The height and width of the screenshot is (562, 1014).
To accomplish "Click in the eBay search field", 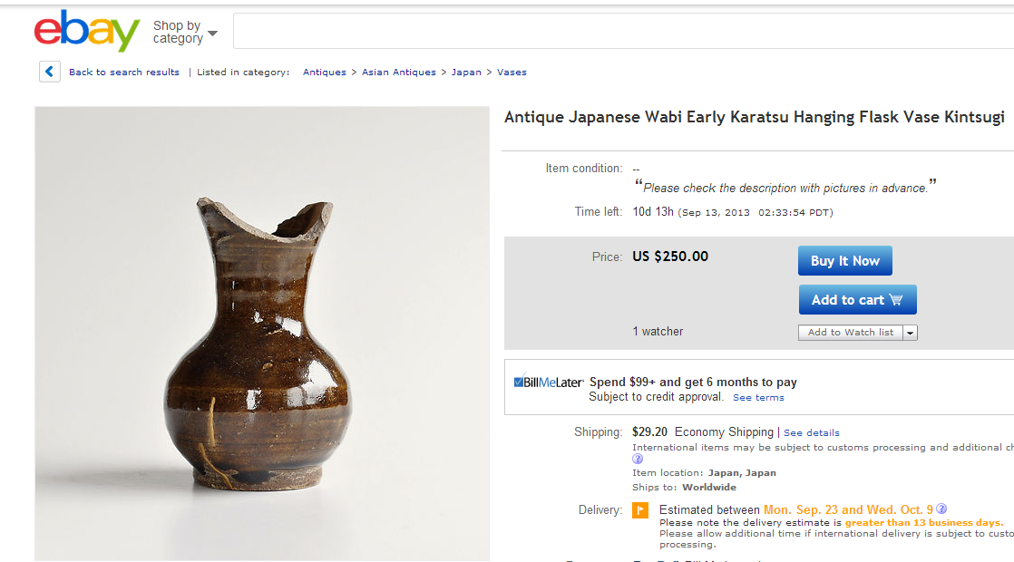I will click(617, 31).
